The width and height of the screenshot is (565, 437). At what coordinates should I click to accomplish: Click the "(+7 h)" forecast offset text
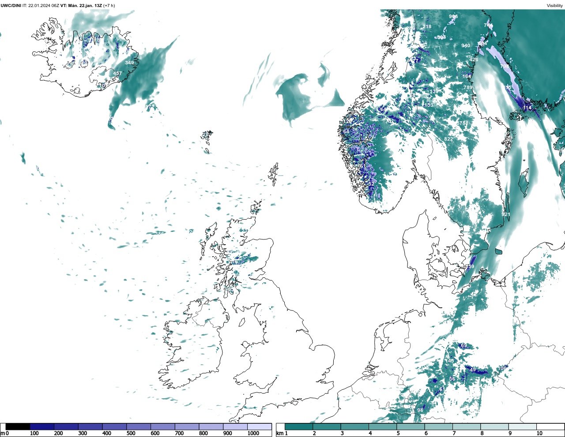(x=109, y=5)
